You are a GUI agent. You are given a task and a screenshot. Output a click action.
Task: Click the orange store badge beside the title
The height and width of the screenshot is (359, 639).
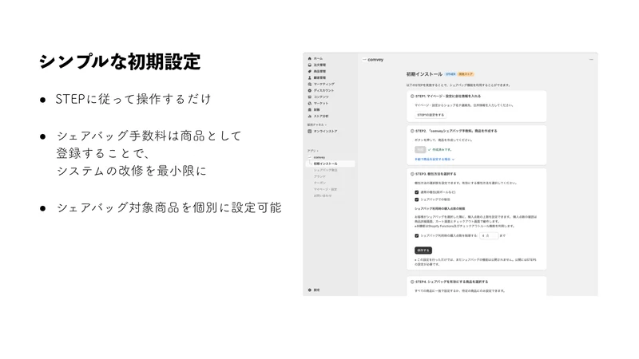466,74
